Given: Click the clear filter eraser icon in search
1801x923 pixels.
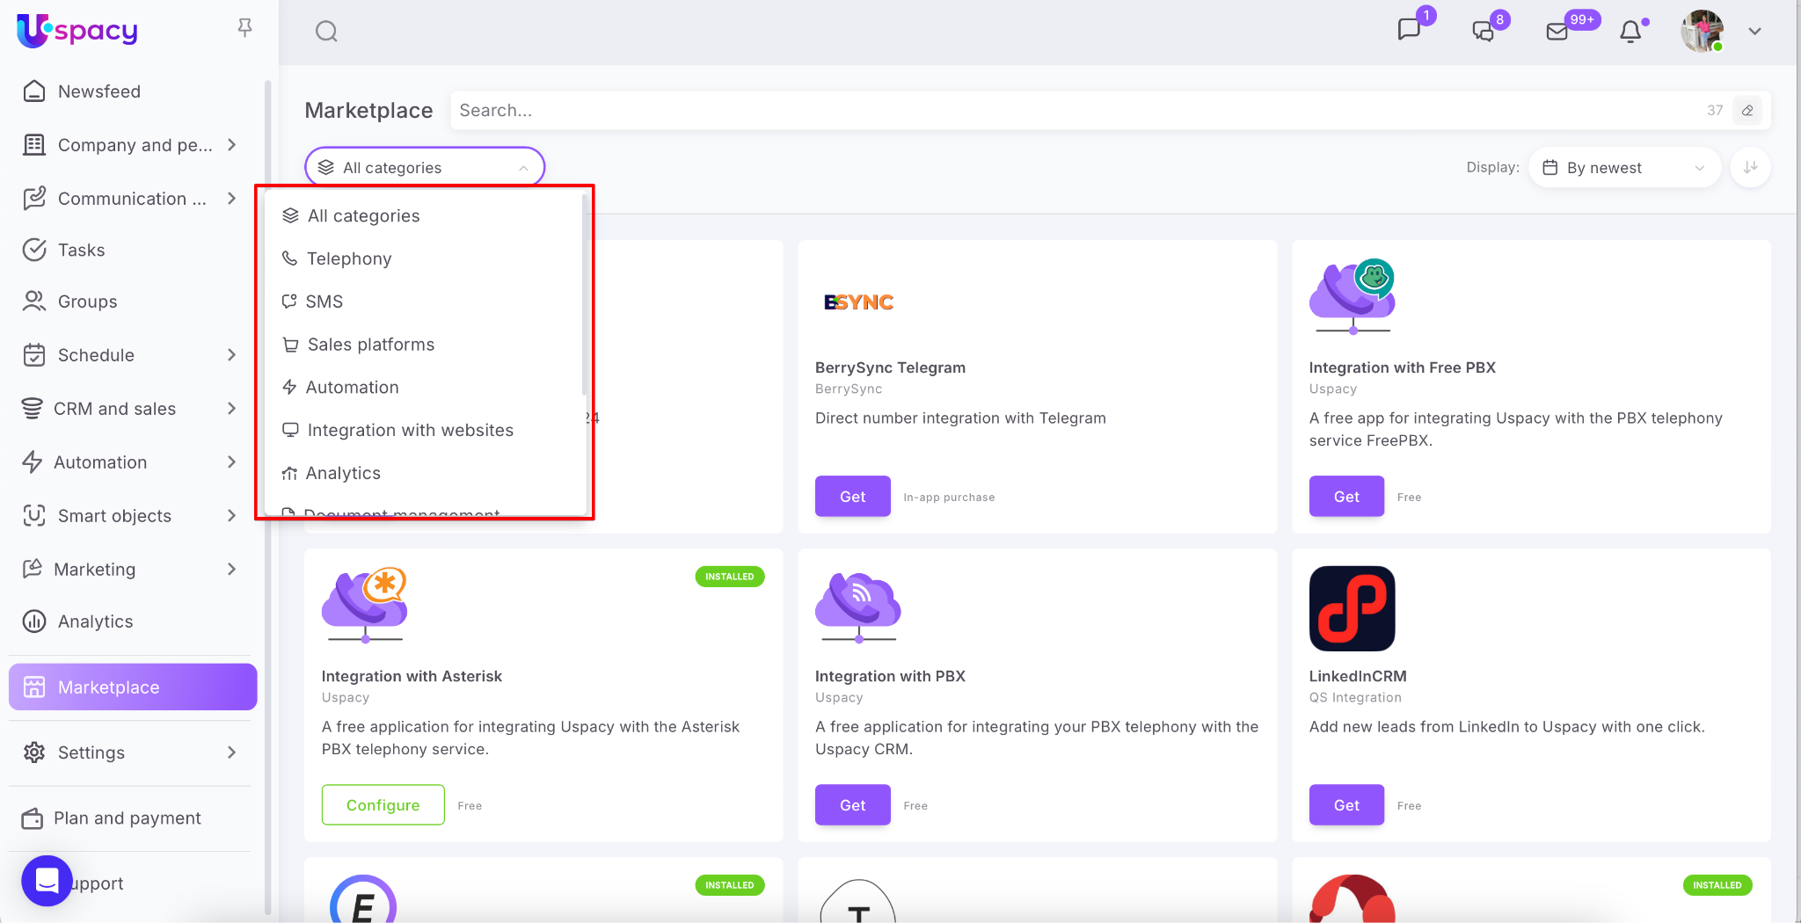Looking at the screenshot, I should tap(1747, 111).
